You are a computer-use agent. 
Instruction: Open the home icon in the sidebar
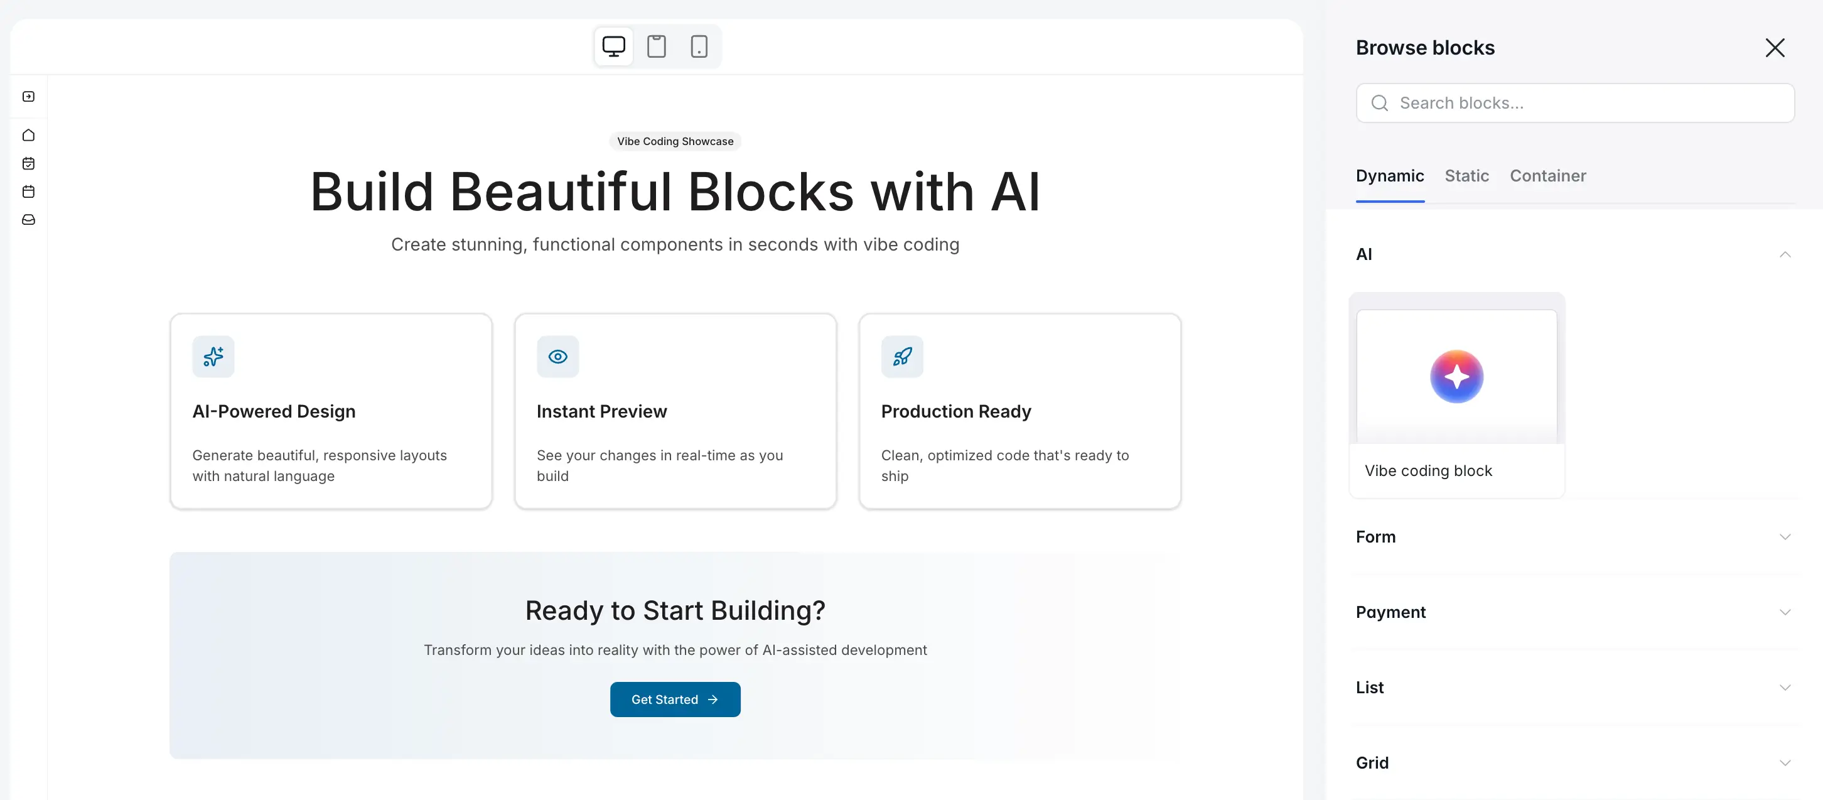click(x=28, y=134)
